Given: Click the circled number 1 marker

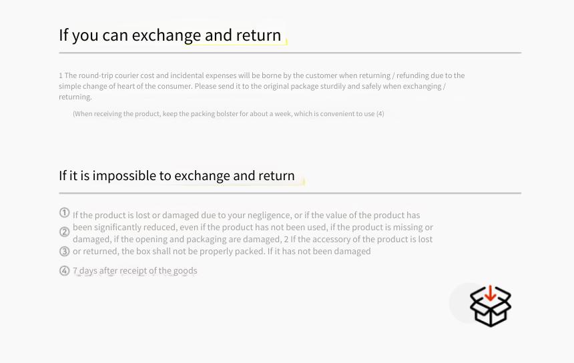Looking at the screenshot, I should 65,213.
